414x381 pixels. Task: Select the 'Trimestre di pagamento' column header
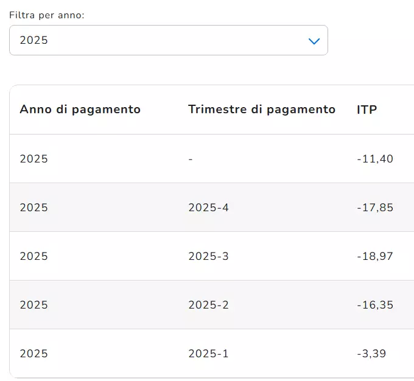262,110
